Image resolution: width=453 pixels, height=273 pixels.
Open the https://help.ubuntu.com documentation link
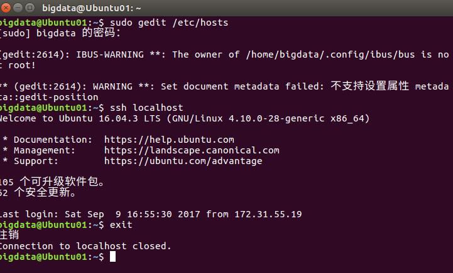pyautogui.click(x=169, y=140)
